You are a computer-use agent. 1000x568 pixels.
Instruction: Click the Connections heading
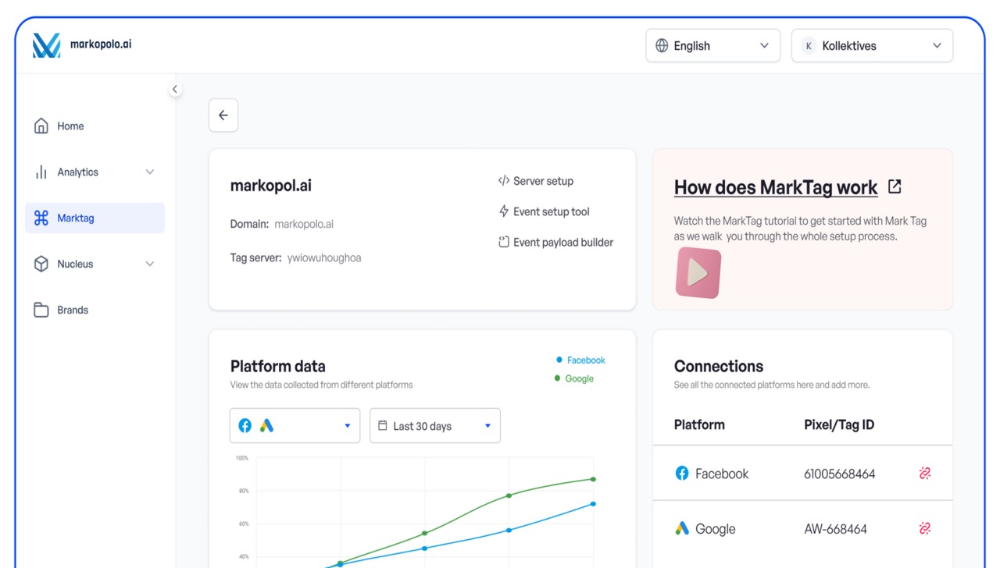[718, 366]
